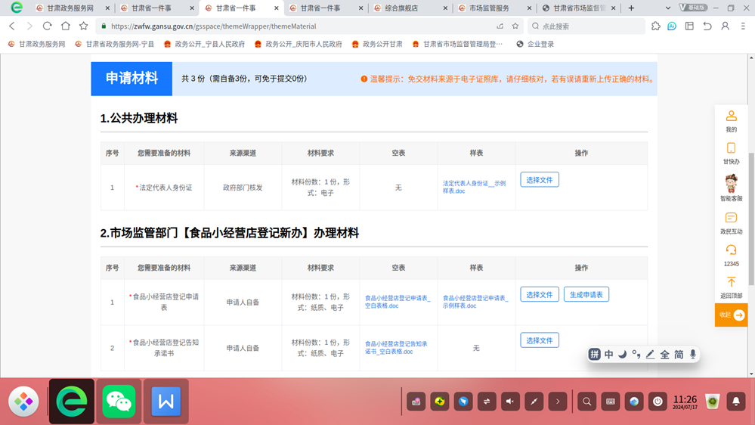This screenshot has height=425, width=755.
Task: Choose a file for 法定代表人身份证
Action: pos(540,180)
